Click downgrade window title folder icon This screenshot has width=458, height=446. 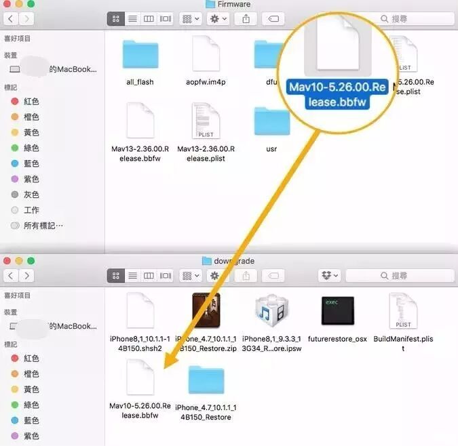[207, 261]
